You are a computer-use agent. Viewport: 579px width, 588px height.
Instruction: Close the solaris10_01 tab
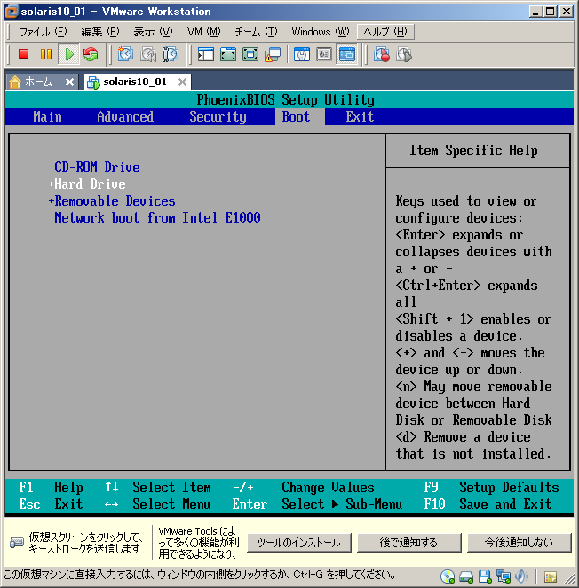pos(182,82)
